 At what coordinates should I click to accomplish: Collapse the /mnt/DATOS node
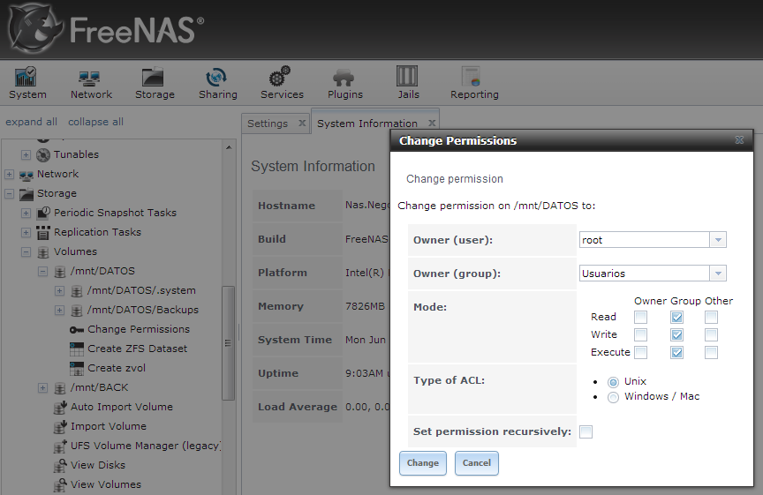[42, 272]
